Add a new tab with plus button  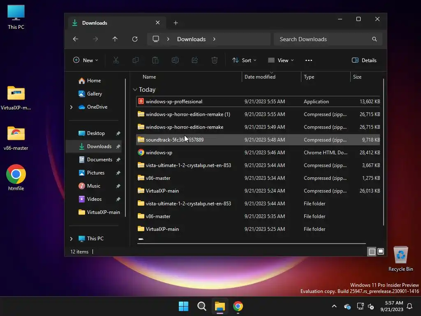[x=176, y=23]
